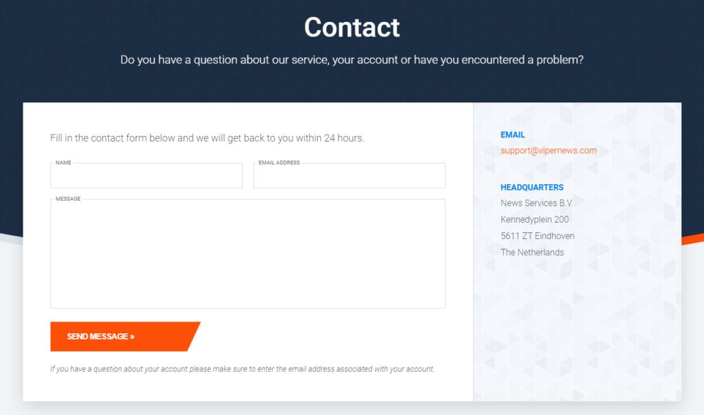
Task: Click the News Services B.V. line
Action: pos(537,203)
